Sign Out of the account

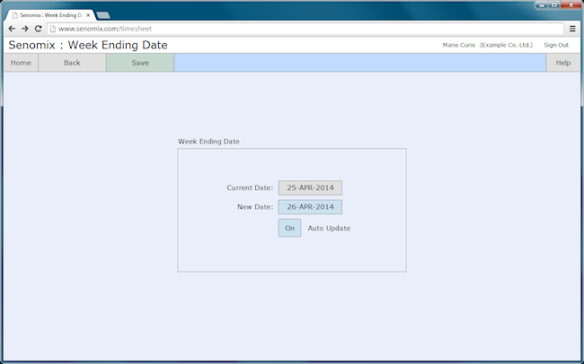click(x=556, y=45)
